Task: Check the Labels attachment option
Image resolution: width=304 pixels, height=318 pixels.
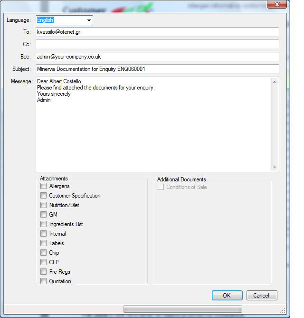Action: (x=44, y=243)
